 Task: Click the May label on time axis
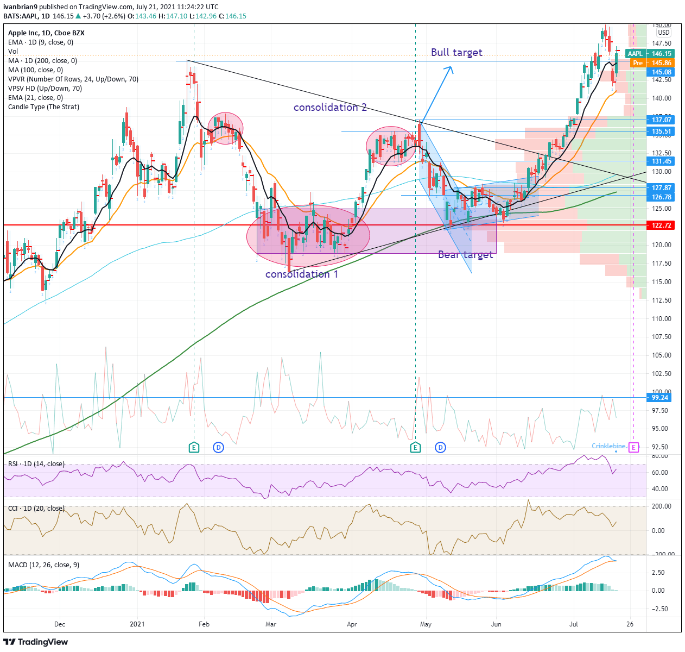tap(426, 625)
